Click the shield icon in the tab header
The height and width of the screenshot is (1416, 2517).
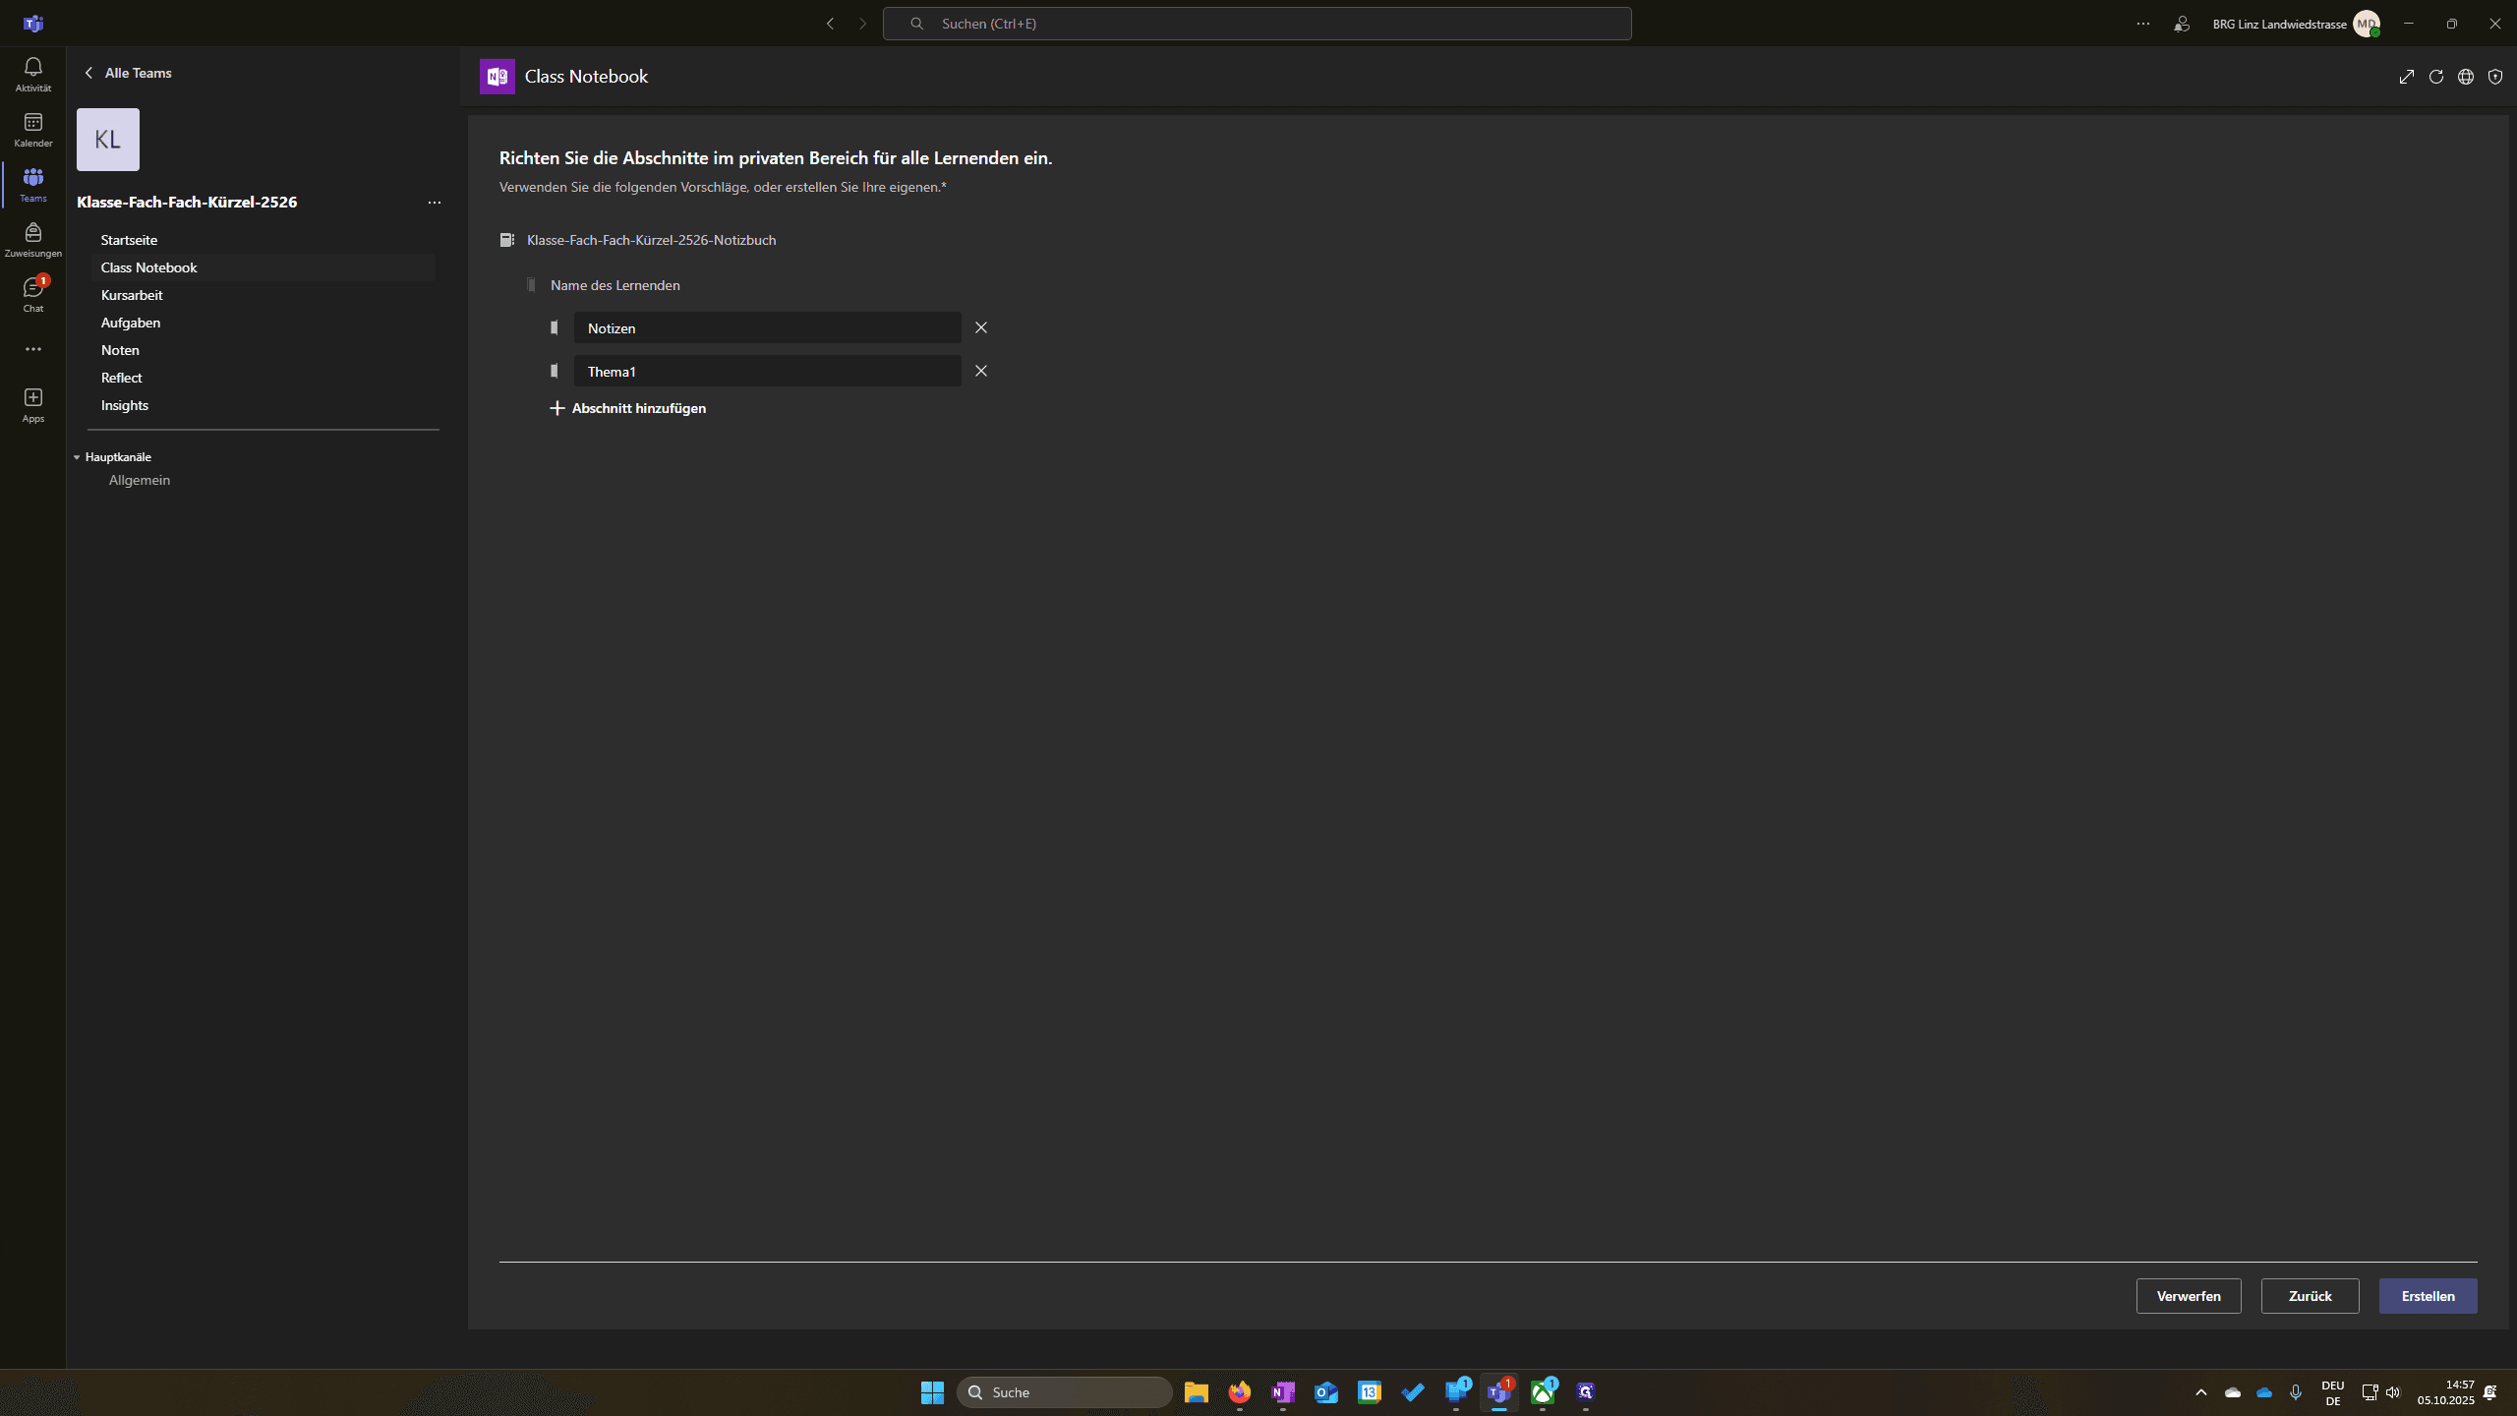pos(2494,77)
